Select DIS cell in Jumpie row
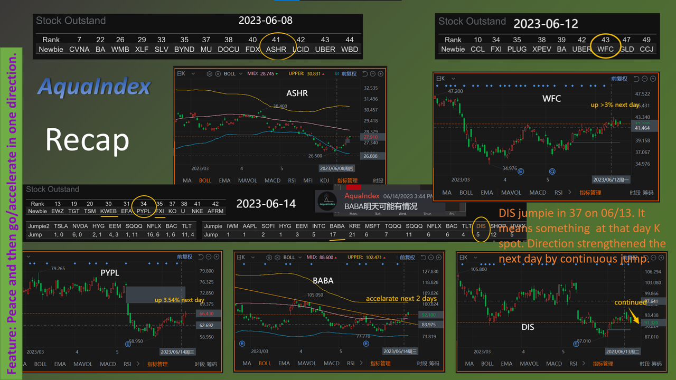 point(481,225)
